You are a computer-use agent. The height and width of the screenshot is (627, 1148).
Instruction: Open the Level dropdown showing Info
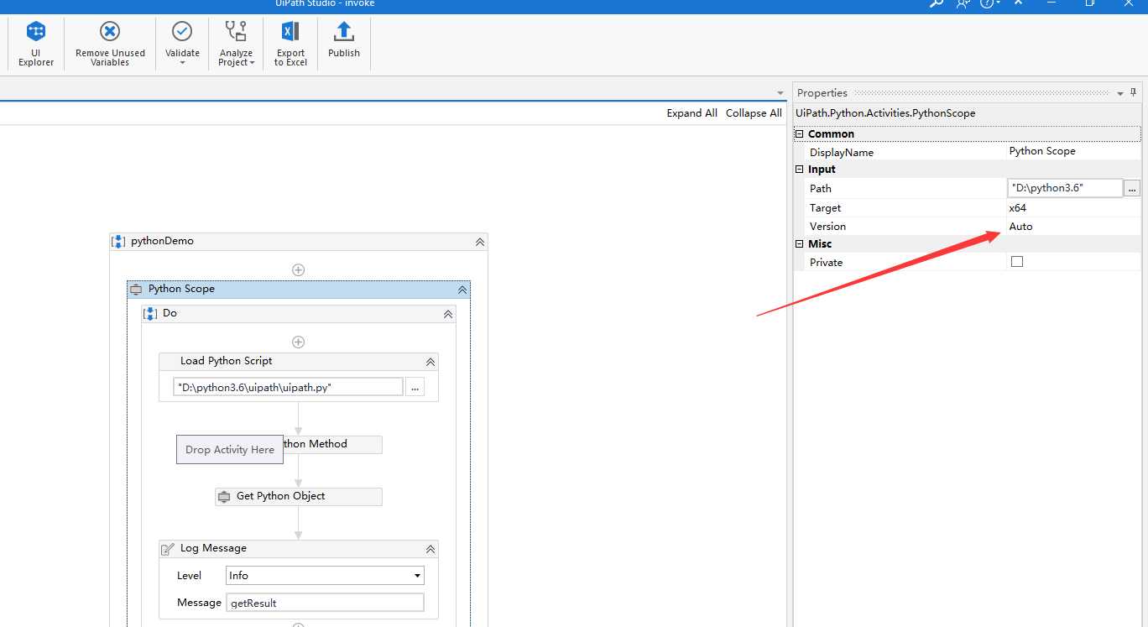tap(325, 576)
